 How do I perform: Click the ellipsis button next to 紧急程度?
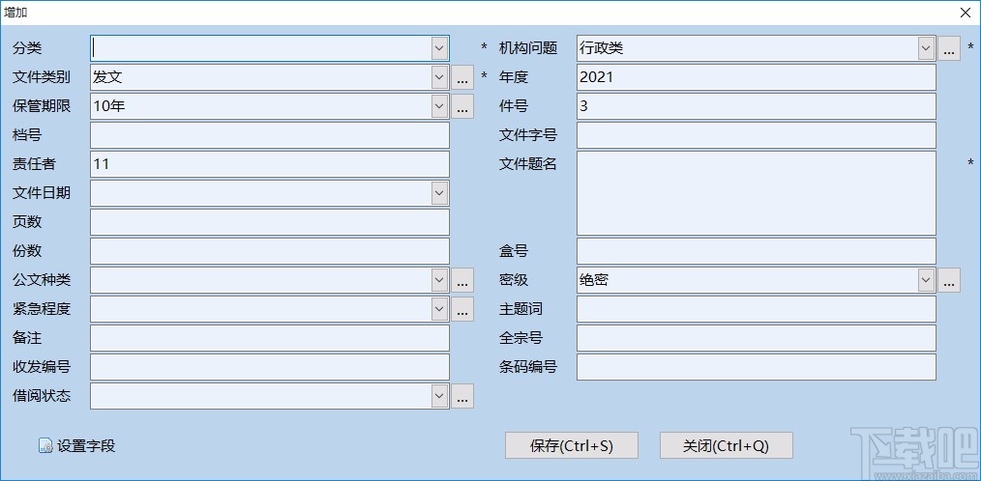click(x=462, y=309)
